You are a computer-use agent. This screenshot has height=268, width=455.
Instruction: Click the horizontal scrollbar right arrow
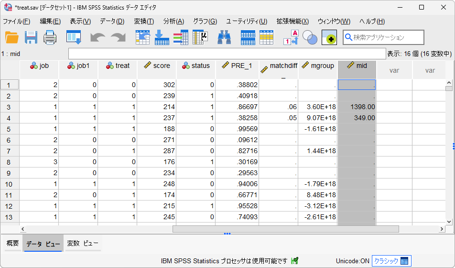(442, 229)
